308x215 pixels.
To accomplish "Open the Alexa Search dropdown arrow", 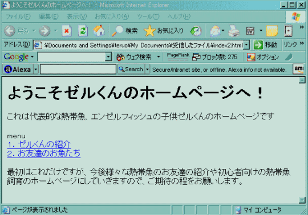I will [x=147, y=69].
